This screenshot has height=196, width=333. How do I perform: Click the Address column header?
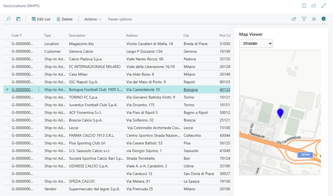coord(132,36)
